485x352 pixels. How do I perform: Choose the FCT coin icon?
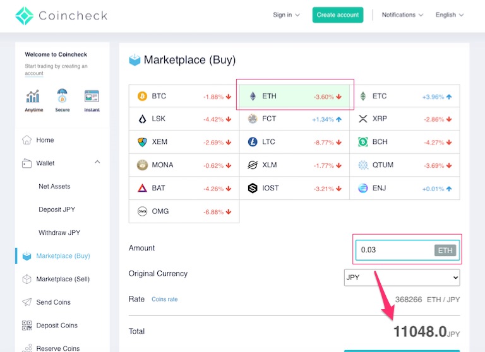(x=253, y=119)
